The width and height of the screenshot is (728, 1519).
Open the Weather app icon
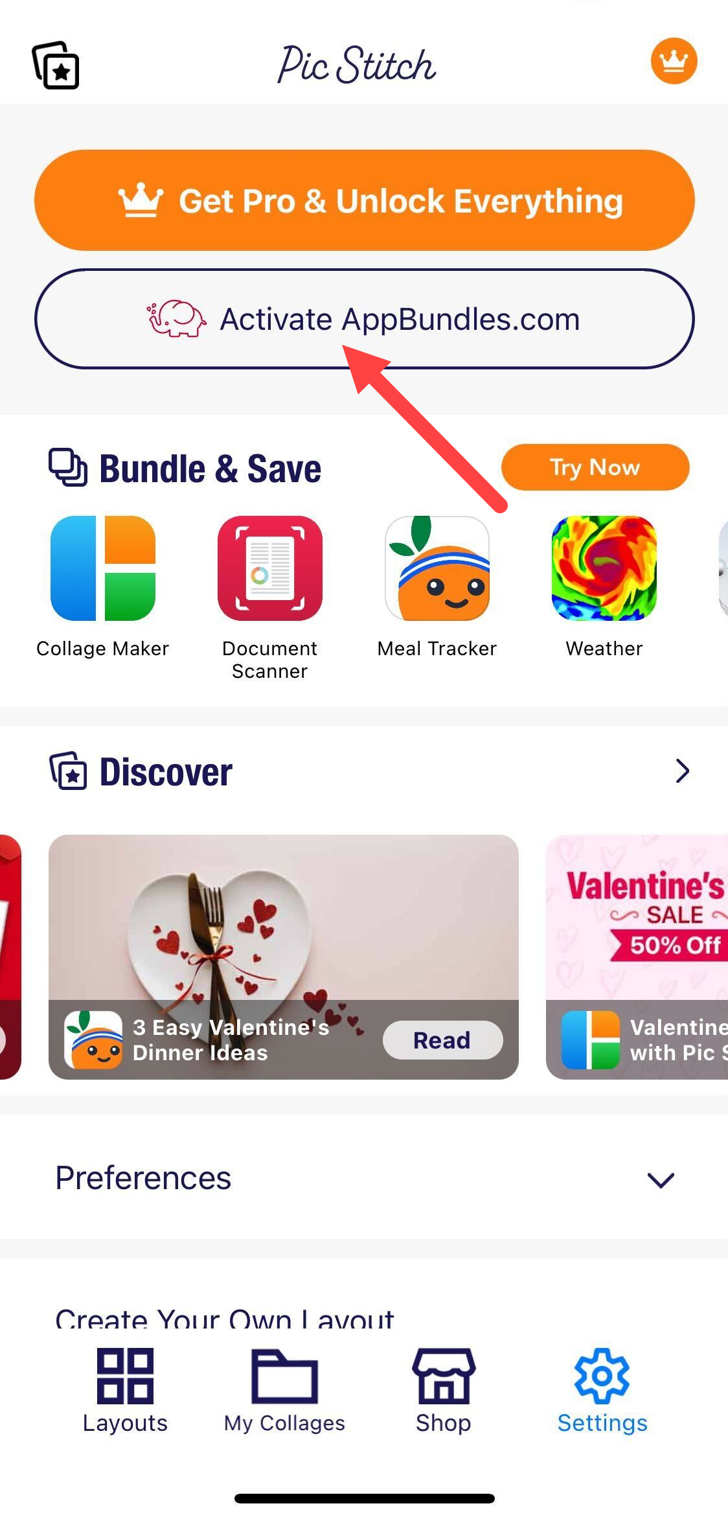604,568
